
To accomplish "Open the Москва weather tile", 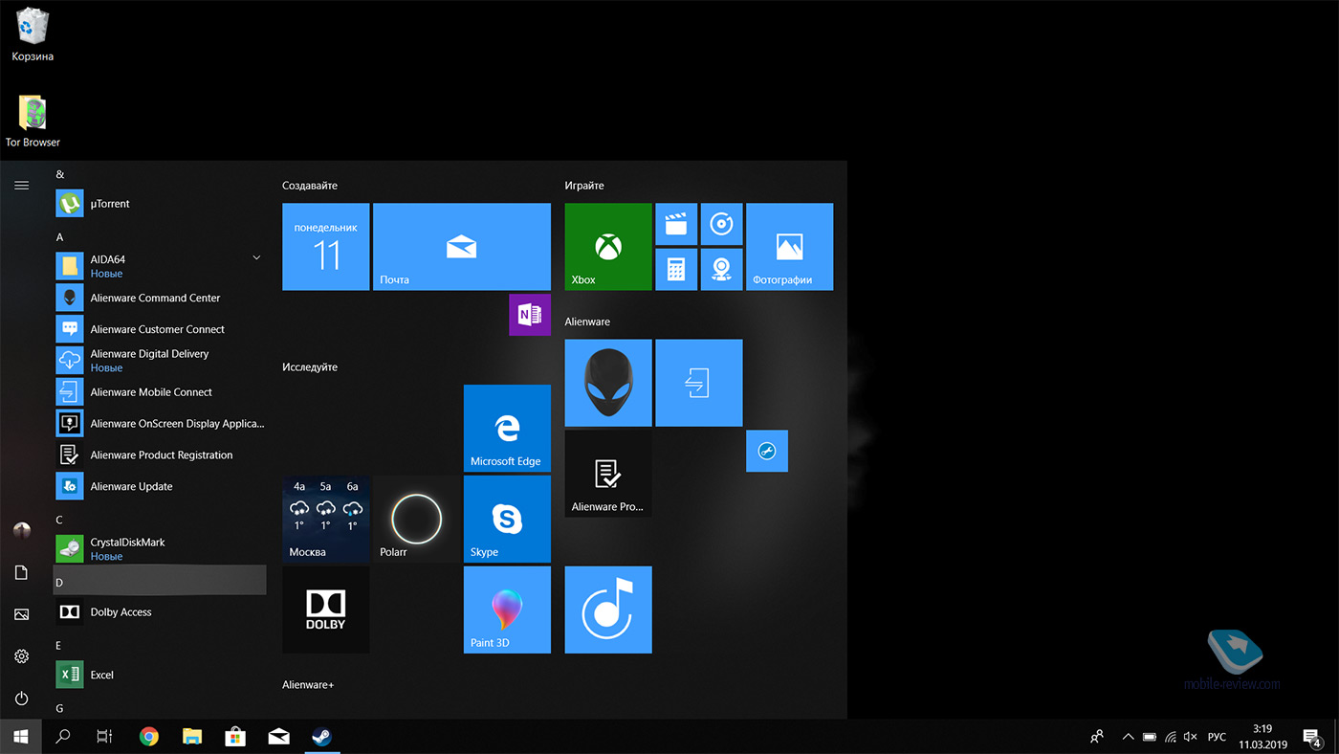I will coord(326,520).
